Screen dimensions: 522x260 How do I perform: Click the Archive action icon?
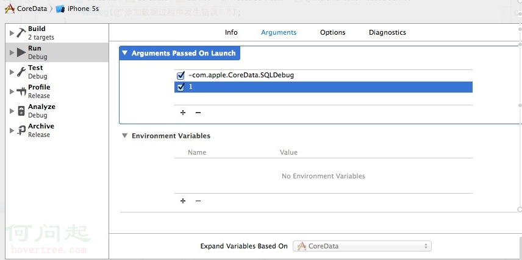(x=21, y=130)
